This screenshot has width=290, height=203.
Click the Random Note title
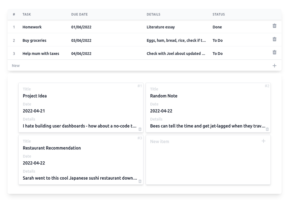(164, 96)
